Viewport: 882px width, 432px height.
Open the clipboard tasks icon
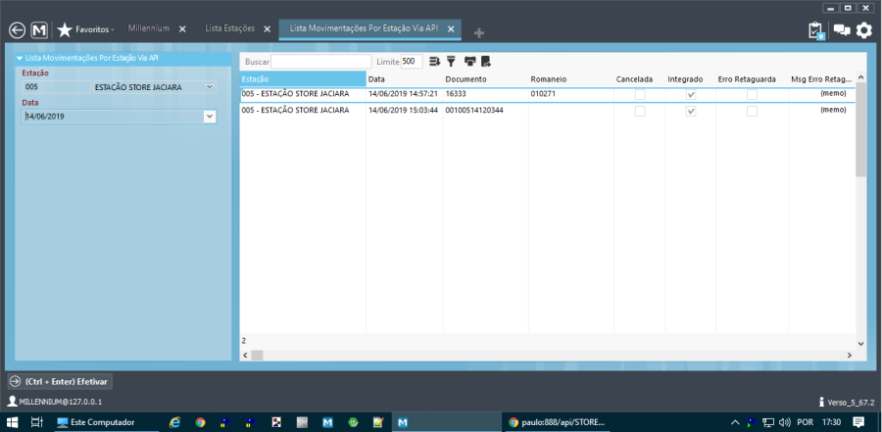click(x=815, y=30)
